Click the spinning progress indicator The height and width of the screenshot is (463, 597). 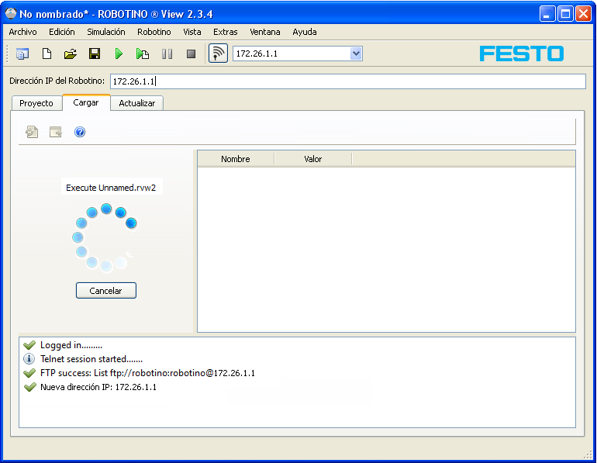tap(105, 238)
